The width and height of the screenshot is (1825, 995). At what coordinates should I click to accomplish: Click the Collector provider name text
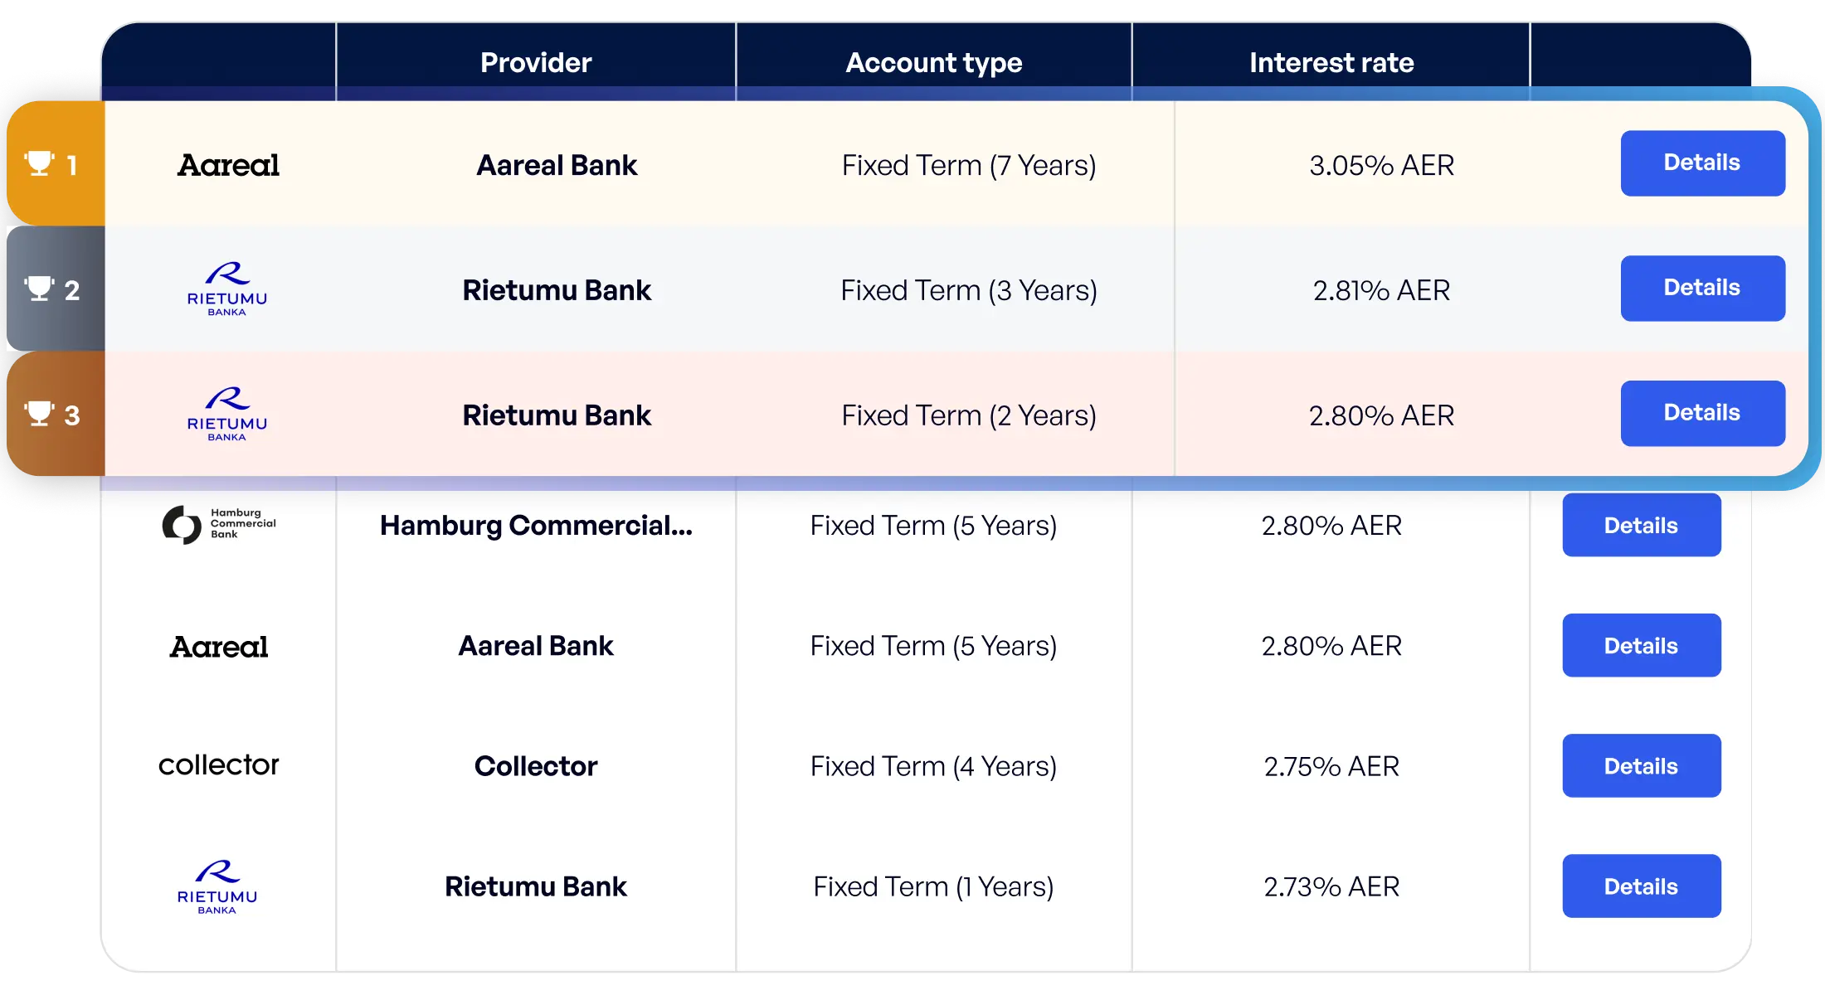point(536,766)
